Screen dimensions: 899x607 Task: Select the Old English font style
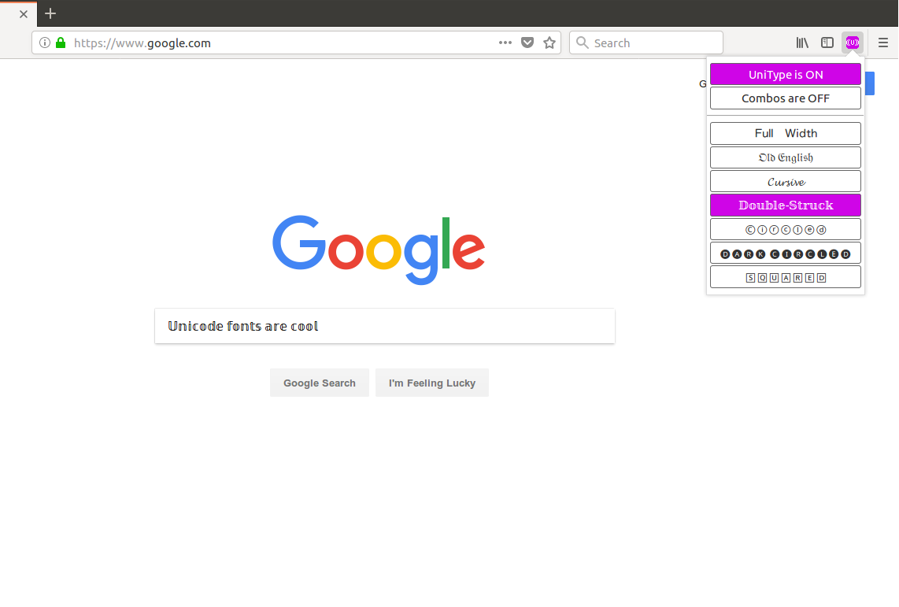pyautogui.click(x=786, y=157)
